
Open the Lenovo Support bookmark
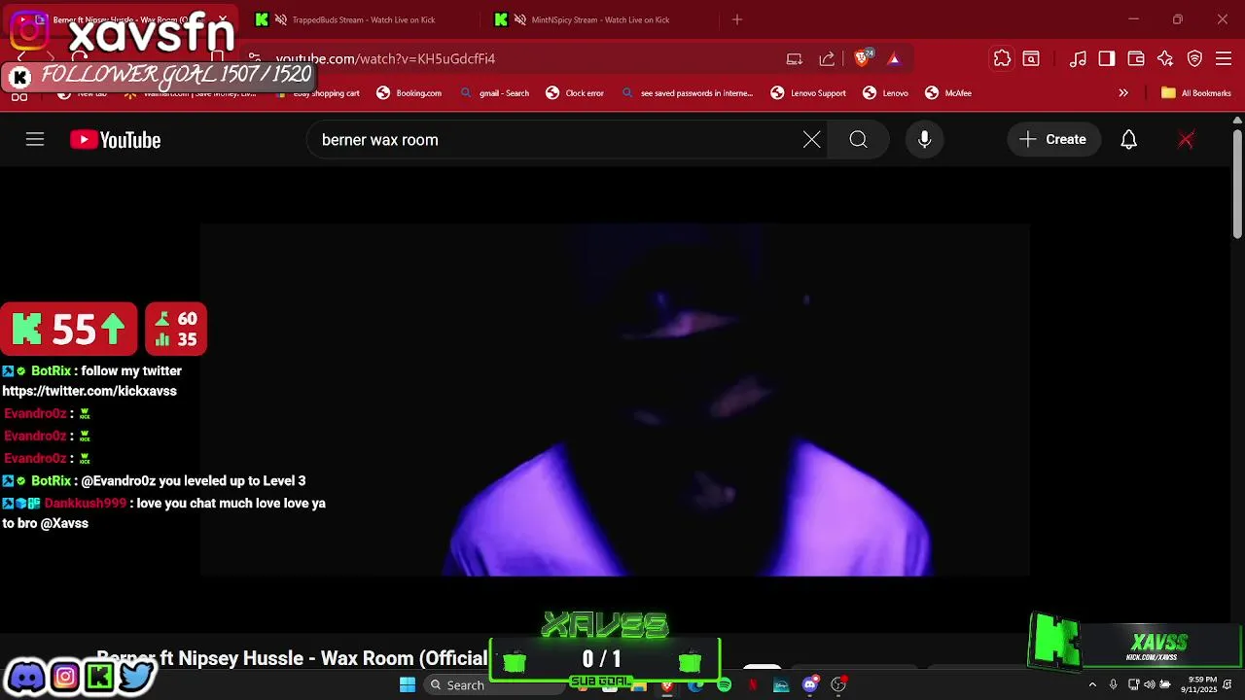pos(808,93)
